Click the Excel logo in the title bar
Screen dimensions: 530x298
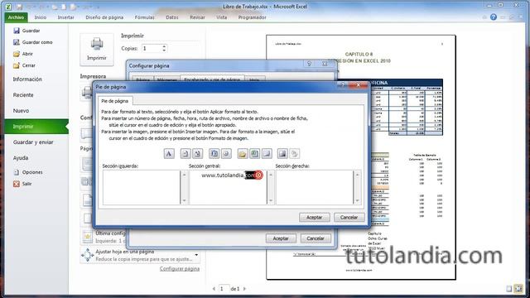tap(8, 7)
